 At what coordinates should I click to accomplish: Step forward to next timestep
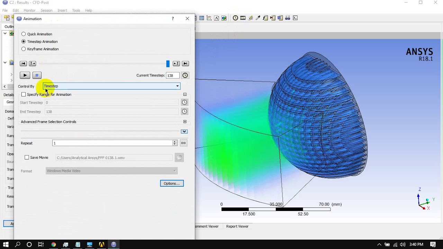pos(176,64)
